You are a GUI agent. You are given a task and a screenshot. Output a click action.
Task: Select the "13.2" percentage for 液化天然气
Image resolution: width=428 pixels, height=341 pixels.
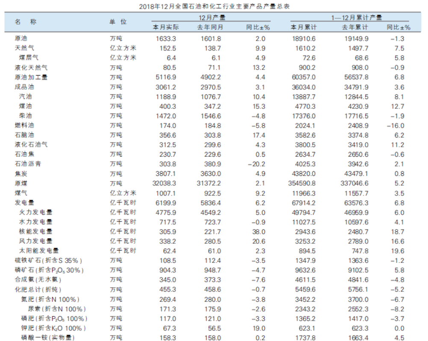[259, 67]
